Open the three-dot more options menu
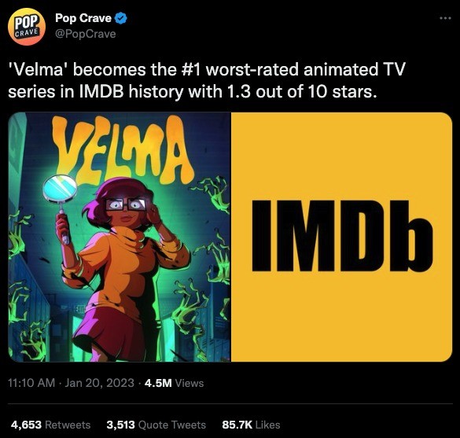The width and height of the screenshot is (460, 438). tap(445, 18)
